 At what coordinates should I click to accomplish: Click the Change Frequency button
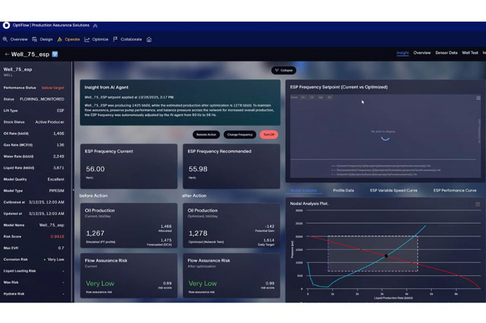[x=239, y=134]
